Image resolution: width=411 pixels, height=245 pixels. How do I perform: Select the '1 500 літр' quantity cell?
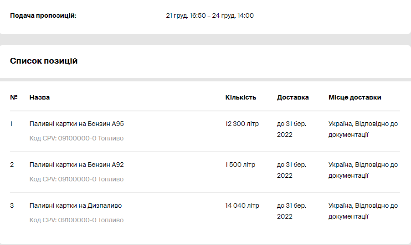click(x=240, y=165)
